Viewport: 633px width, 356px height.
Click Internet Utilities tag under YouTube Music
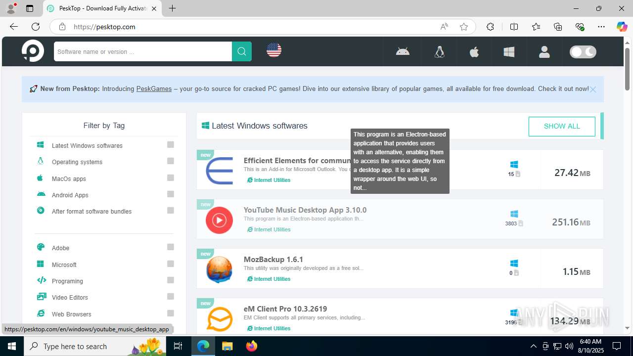pos(269,229)
